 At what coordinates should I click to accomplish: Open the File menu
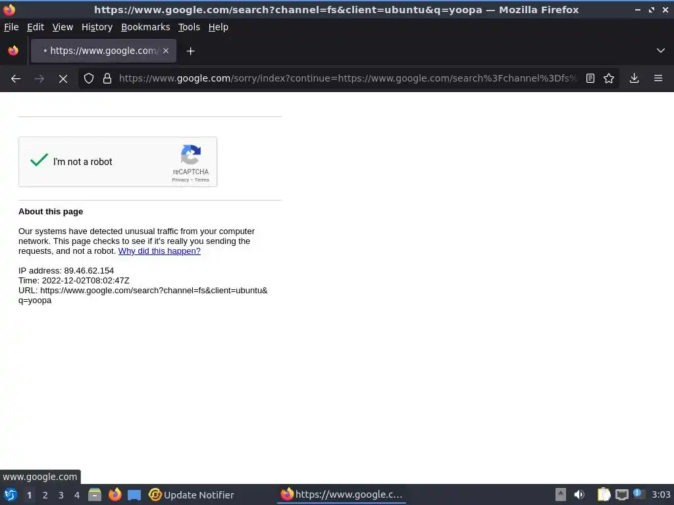click(11, 27)
